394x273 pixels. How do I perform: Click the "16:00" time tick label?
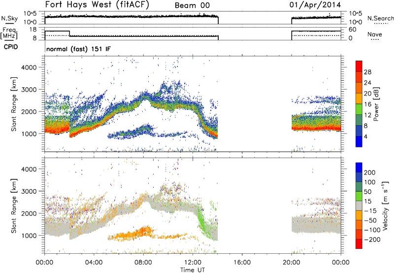(242, 263)
